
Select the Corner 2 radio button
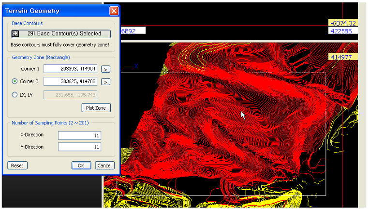[15, 81]
